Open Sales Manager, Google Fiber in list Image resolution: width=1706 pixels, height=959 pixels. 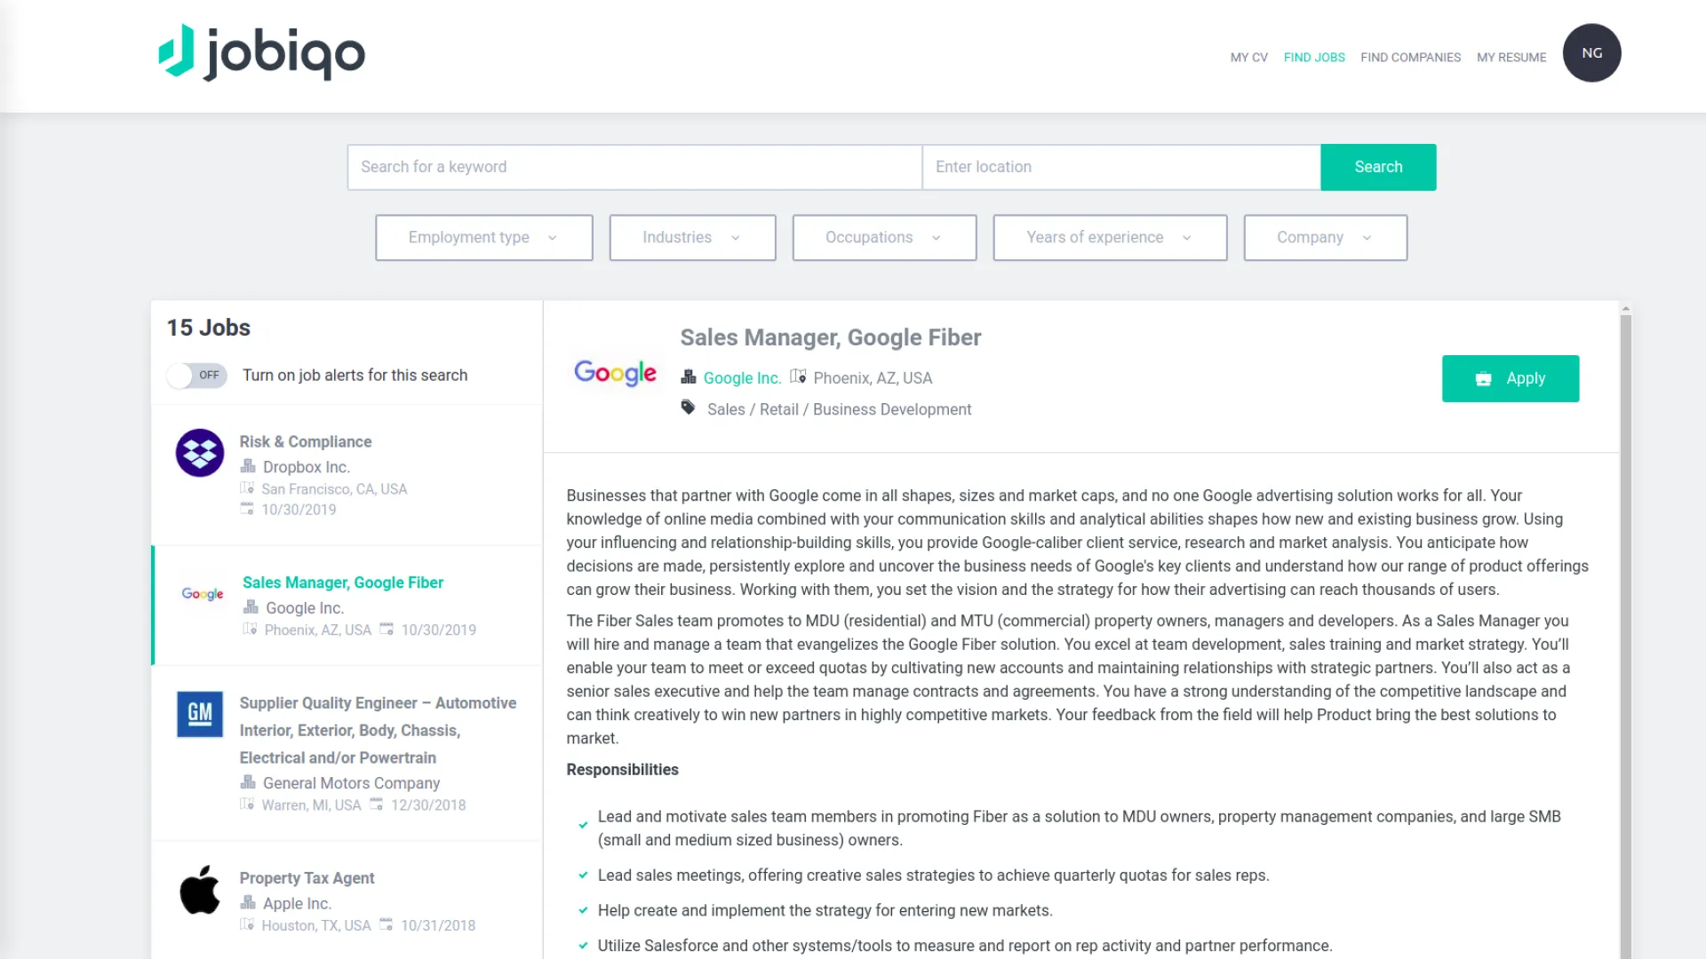pyautogui.click(x=343, y=583)
